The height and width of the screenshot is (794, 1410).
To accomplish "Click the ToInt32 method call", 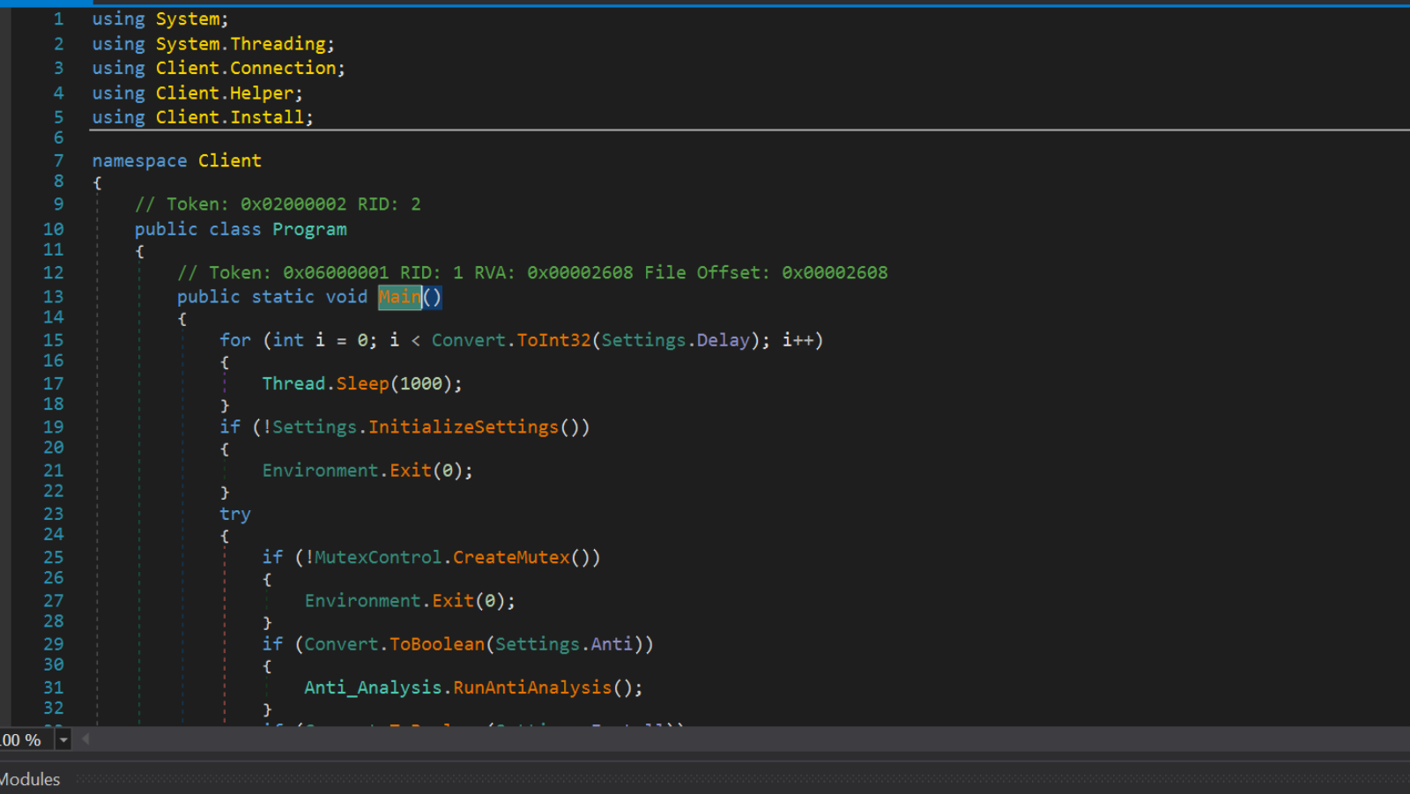I will (553, 340).
